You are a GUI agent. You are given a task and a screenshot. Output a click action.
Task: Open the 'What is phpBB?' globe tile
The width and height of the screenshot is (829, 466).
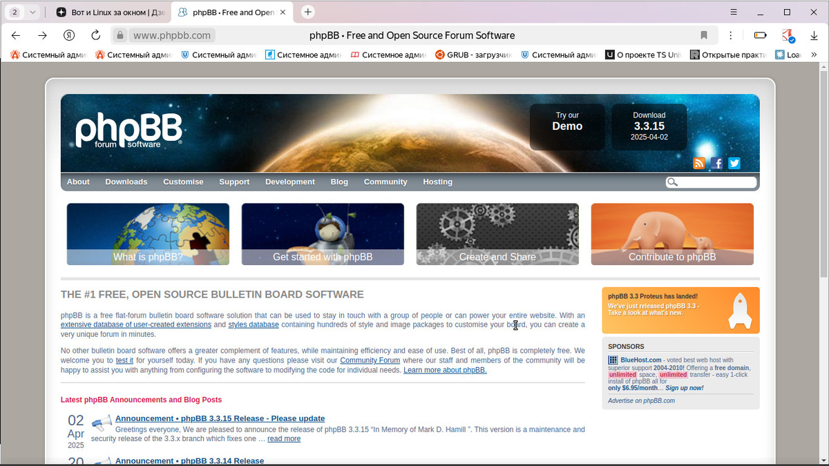tap(148, 234)
